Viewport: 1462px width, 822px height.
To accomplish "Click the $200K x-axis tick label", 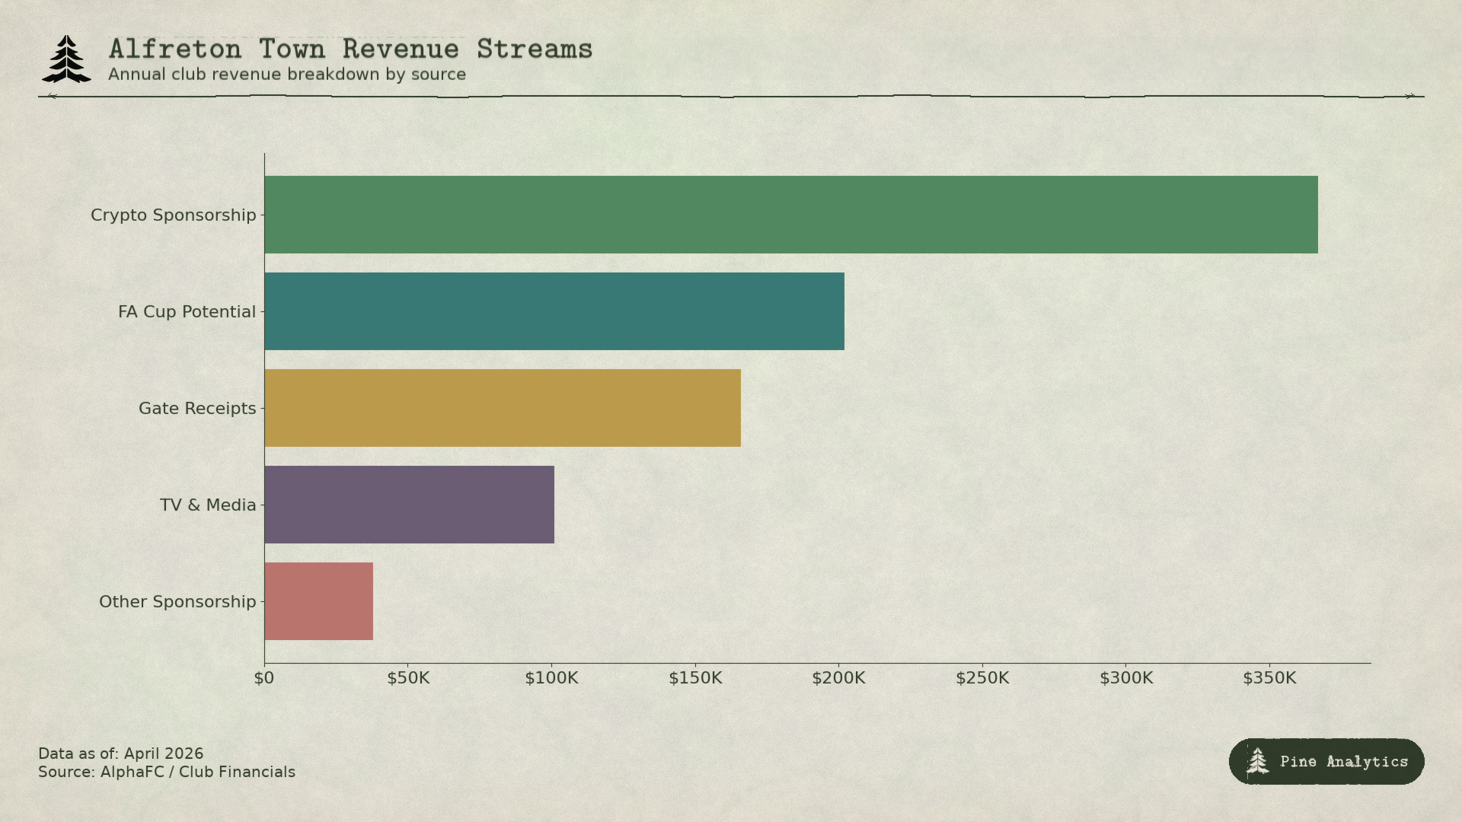I will [x=838, y=678].
